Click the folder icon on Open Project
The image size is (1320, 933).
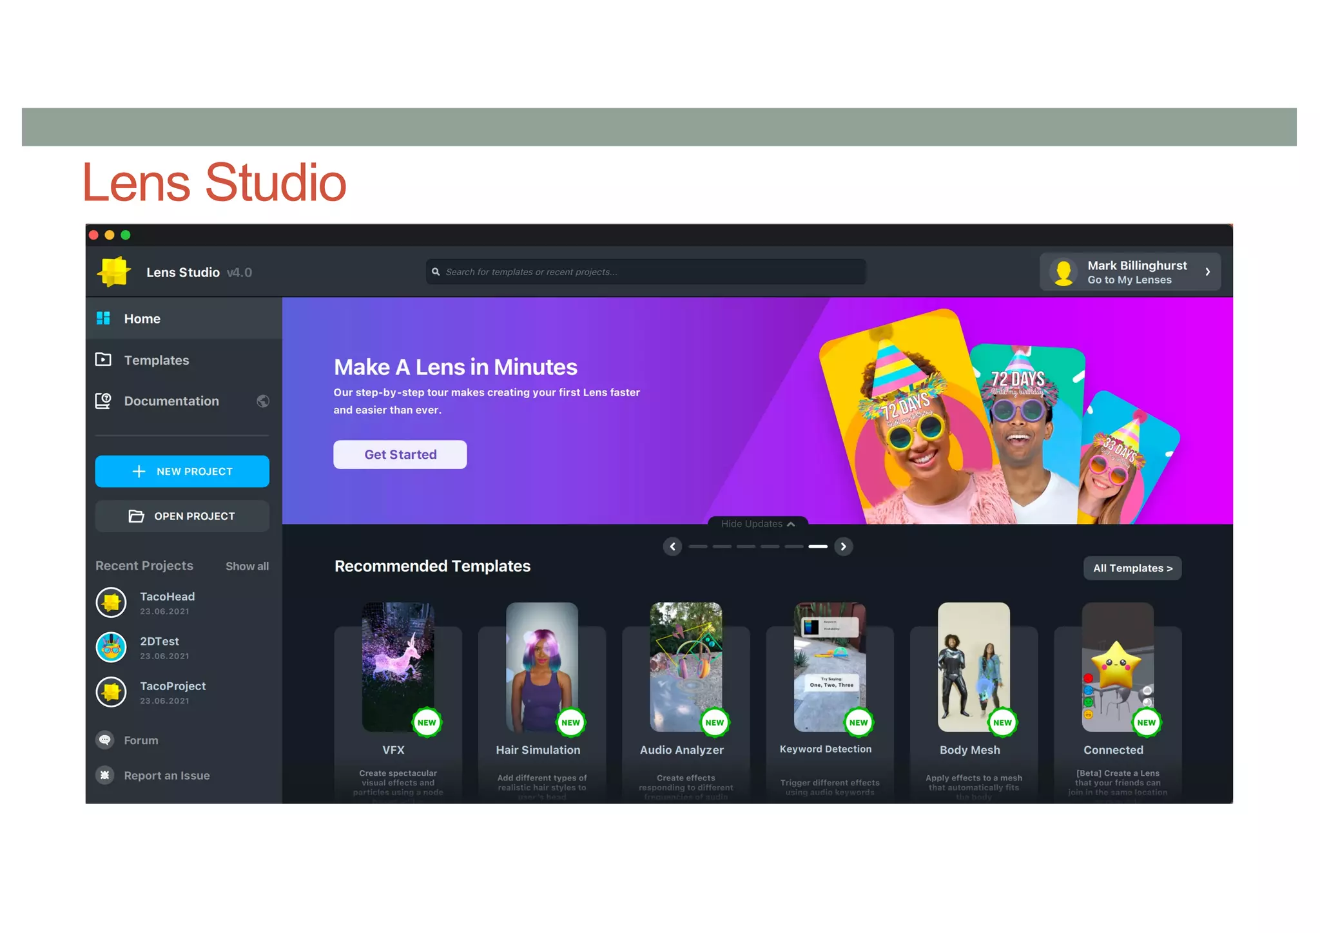(136, 516)
